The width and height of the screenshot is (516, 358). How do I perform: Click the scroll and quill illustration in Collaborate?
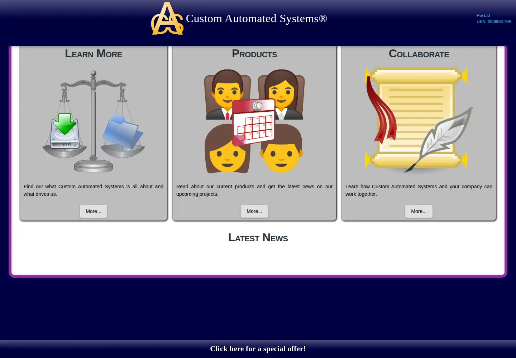pyautogui.click(x=419, y=121)
